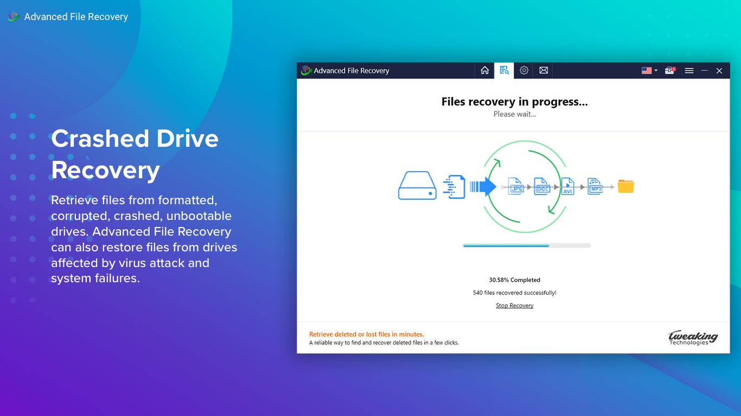Click the mail contact icon
Image resolution: width=741 pixels, height=416 pixels.
click(543, 70)
